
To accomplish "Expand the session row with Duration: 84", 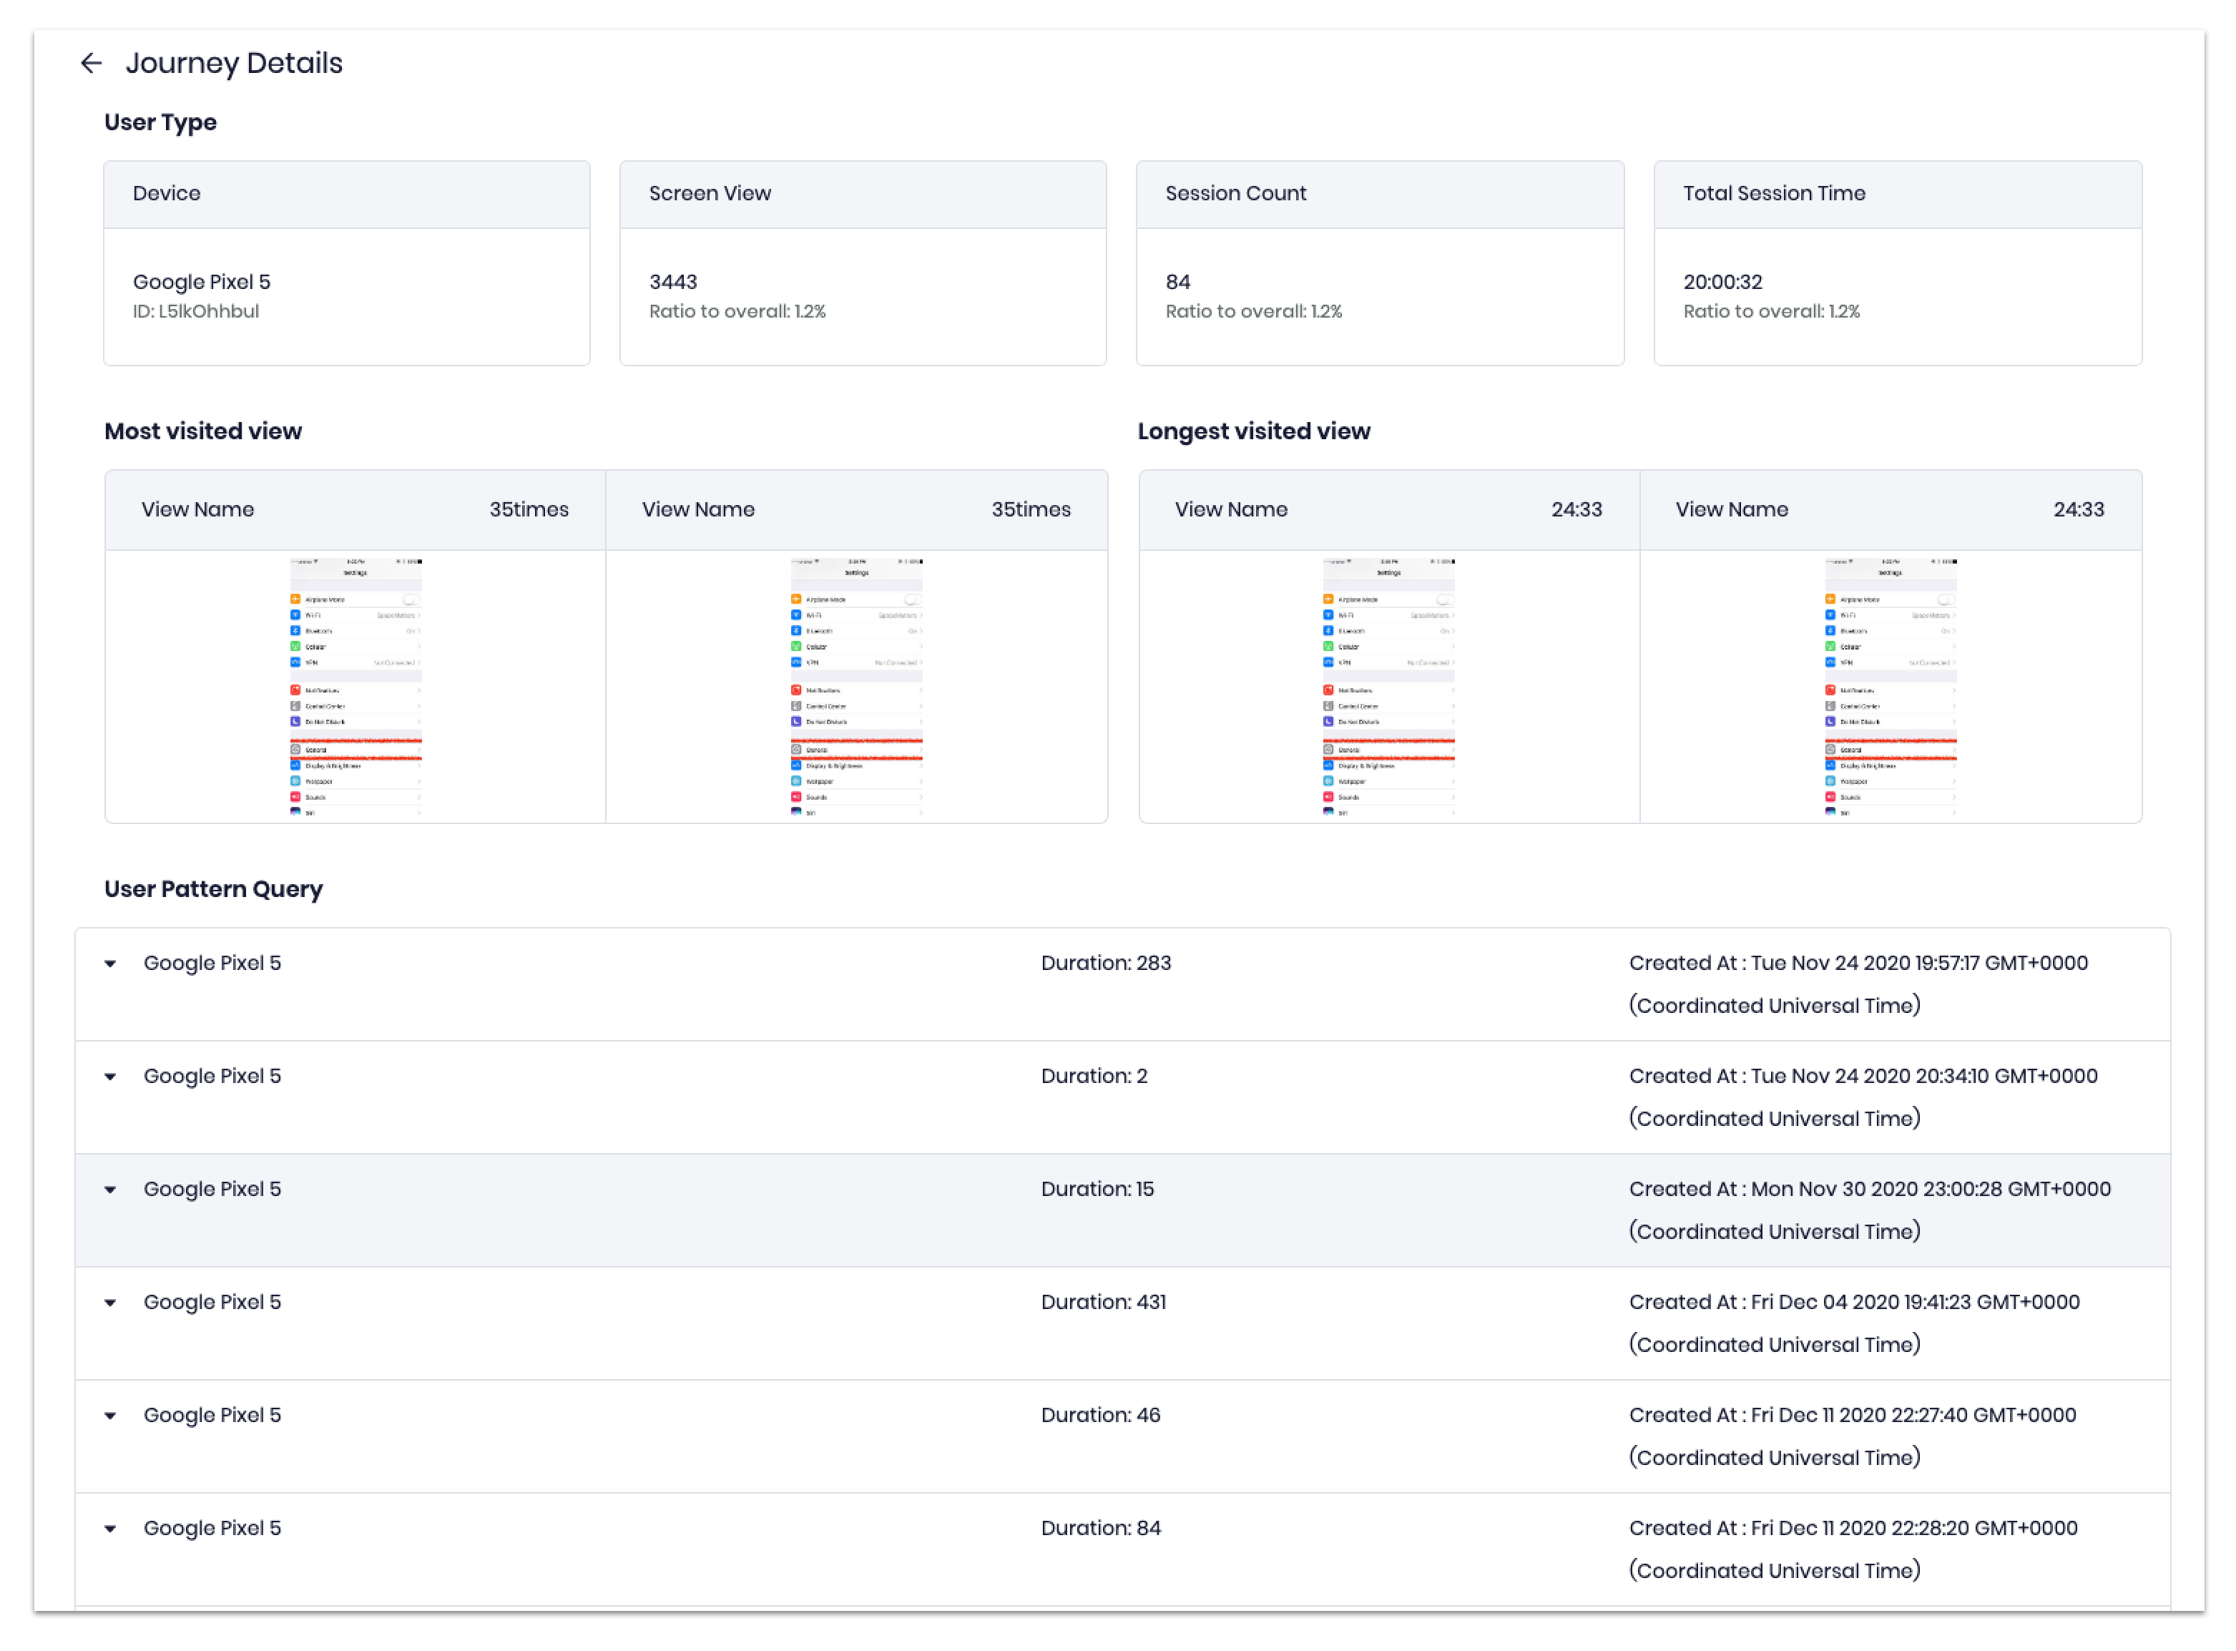I will (x=111, y=1528).
